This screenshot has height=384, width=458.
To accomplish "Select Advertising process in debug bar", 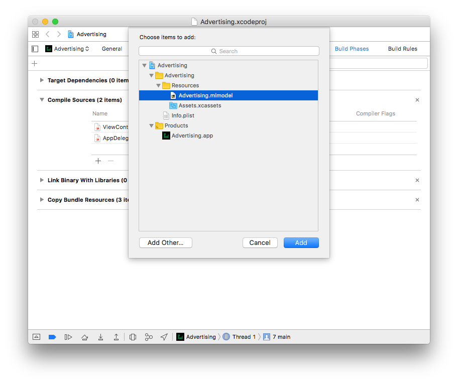I will tap(196, 337).
